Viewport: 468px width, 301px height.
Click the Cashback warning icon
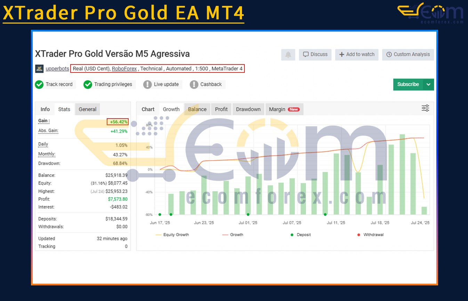194,84
